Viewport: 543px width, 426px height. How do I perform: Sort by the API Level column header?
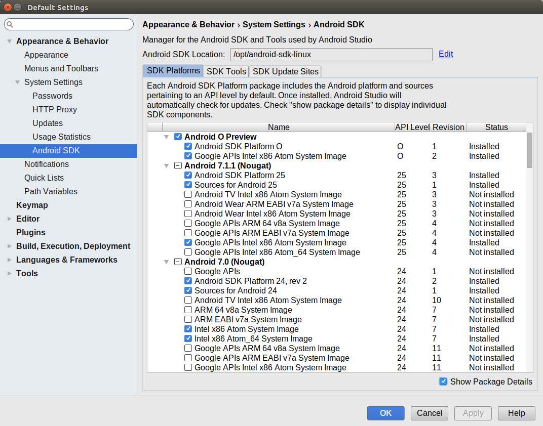412,127
